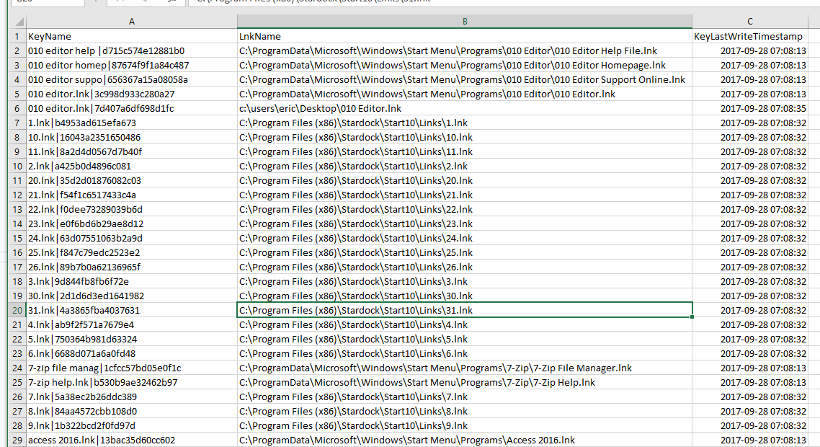Click the active cell Start10\Links\31.lnk
Screen dimensions: 820x447
pos(464,311)
